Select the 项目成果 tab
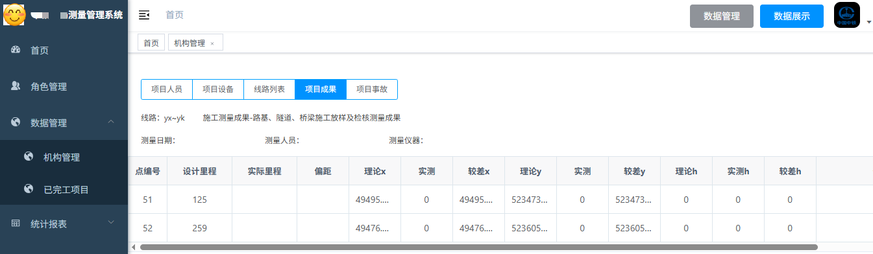 [x=321, y=89]
